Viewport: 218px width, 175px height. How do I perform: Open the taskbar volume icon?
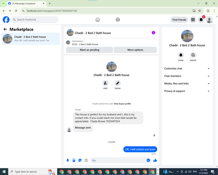pyautogui.click(x=190, y=171)
